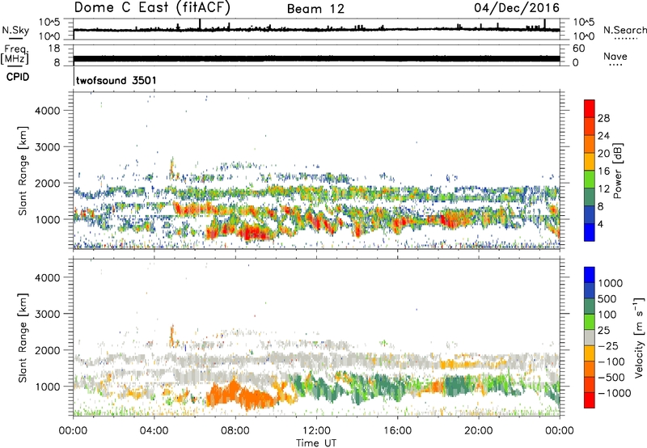Click the '16' value on Power scale
Image resolution: width=647 pixels, height=448 pixels.
[603, 171]
